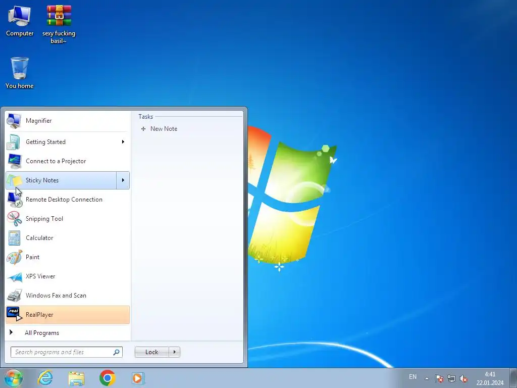The height and width of the screenshot is (388, 517).
Task: Click the RealPlayer icon
Action: (14, 314)
